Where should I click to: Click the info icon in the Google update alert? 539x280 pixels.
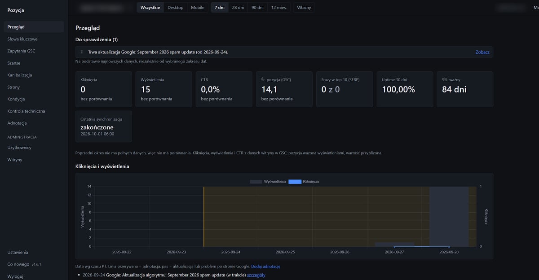coord(82,52)
